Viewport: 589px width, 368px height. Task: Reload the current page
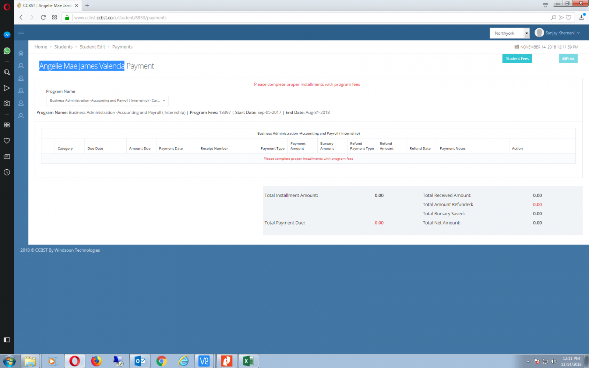[43, 17]
